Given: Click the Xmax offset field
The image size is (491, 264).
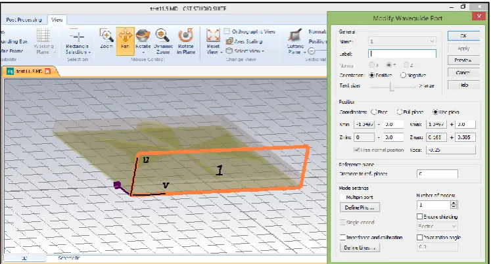Looking at the screenshot, I should pyautogui.click(x=465, y=124).
